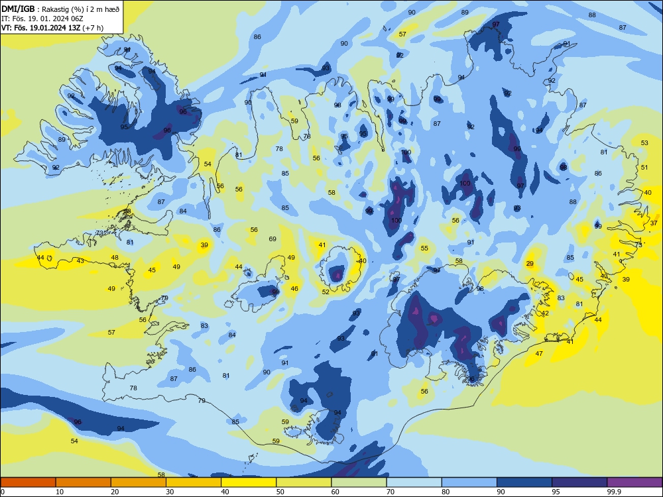Select the humidity value 51 on the map
663x497 pixels.
click(644, 168)
